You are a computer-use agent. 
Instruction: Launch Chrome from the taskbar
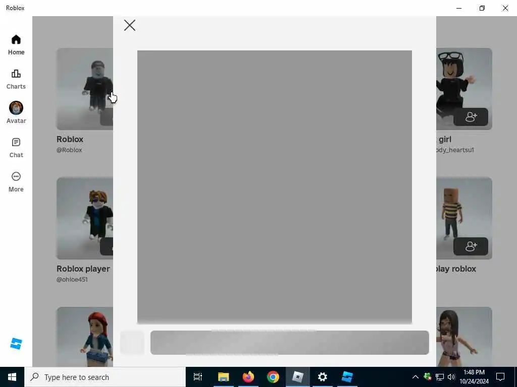coord(273,377)
